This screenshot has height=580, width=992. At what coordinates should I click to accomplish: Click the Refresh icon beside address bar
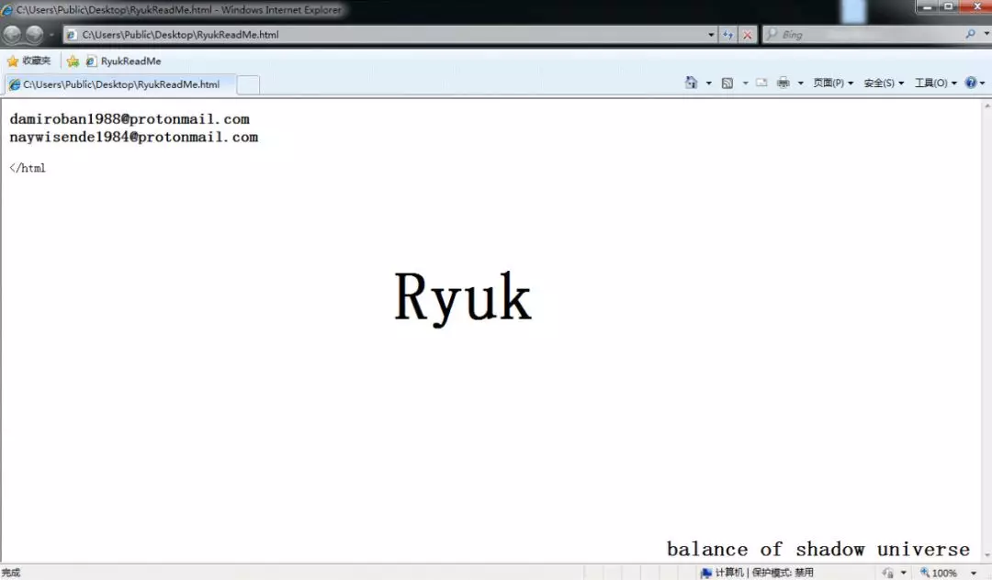click(728, 35)
